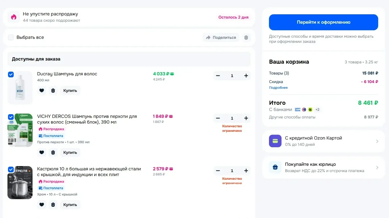
Task: Uncheck the VICHY DERCOS shampoo checkbox
Action: tap(11, 117)
